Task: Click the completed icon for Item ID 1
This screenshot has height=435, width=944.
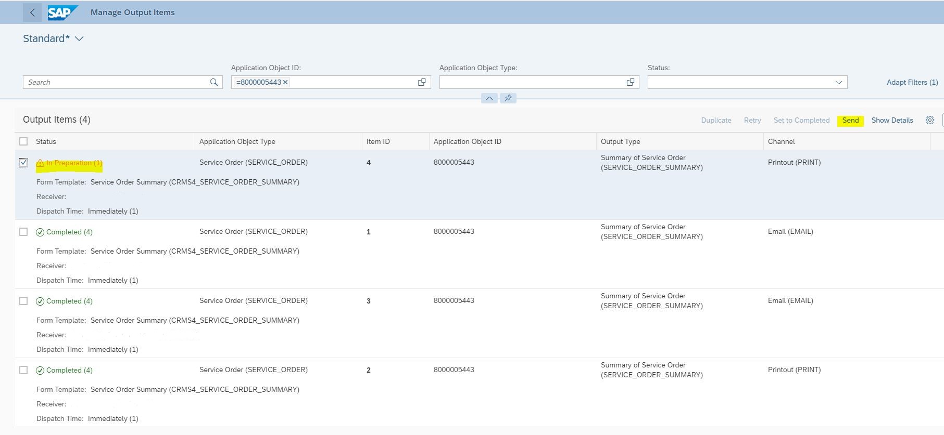Action: tap(40, 232)
